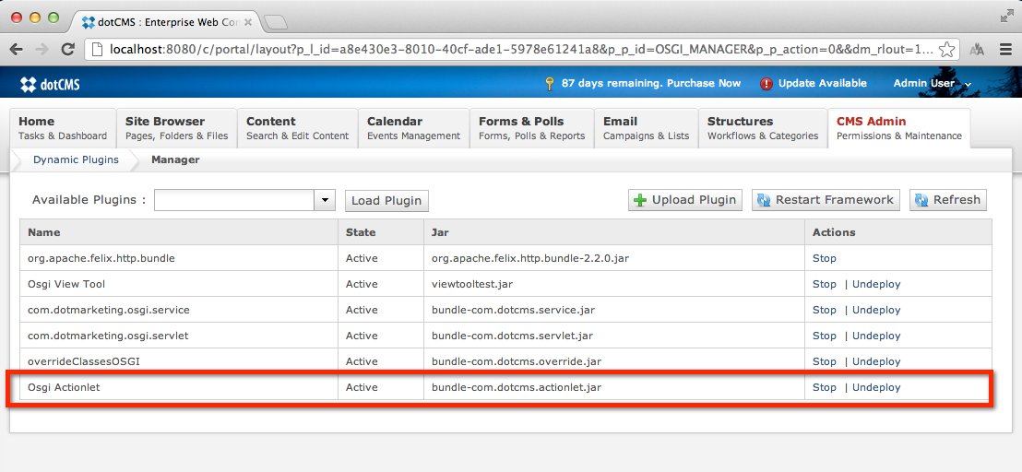
Task: Stop the org.apache.felix.http.bundle plugin
Action: pos(824,258)
